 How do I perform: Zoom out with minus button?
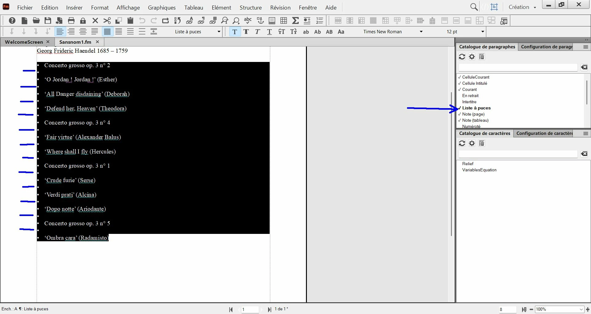point(532,309)
